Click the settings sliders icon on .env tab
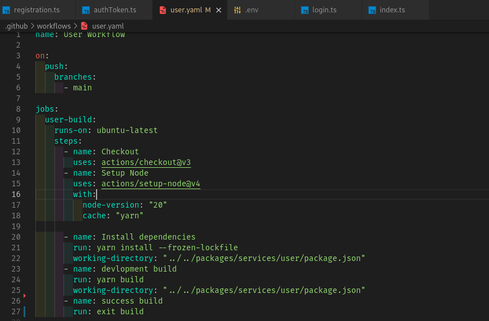Screen dimensions: 489x321 click(x=237, y=10)
